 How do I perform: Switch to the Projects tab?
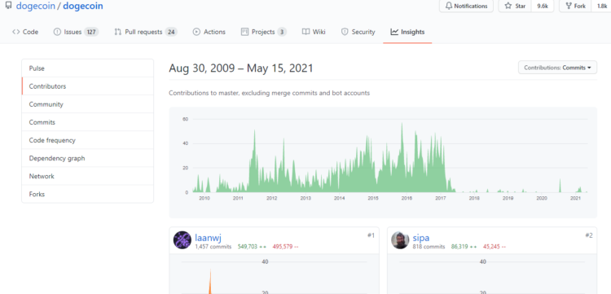(264, 32)
